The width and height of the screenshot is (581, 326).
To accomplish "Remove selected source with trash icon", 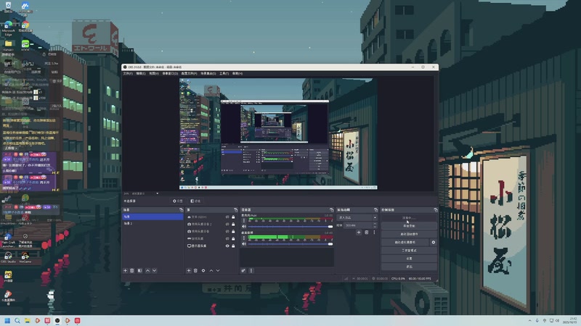I will [195, 270].
